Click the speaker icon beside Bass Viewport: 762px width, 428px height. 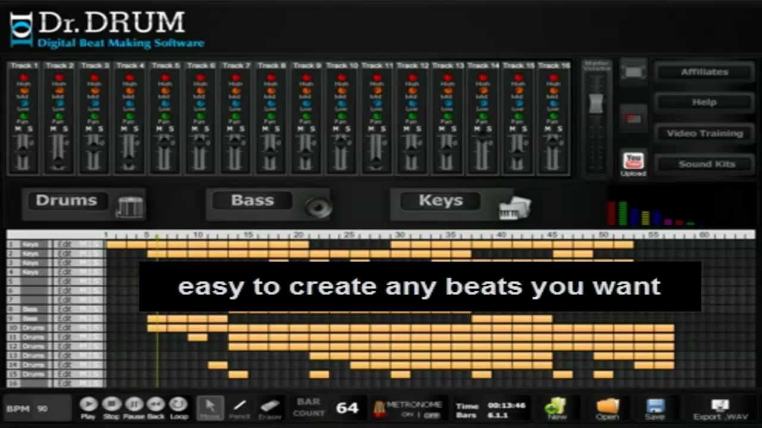(x=318, y=207)
